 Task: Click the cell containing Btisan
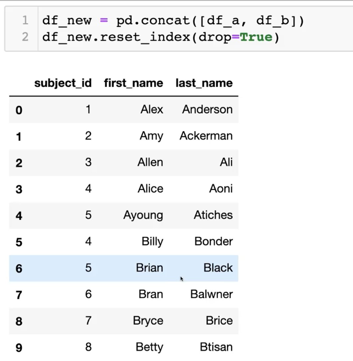[216, 347]
